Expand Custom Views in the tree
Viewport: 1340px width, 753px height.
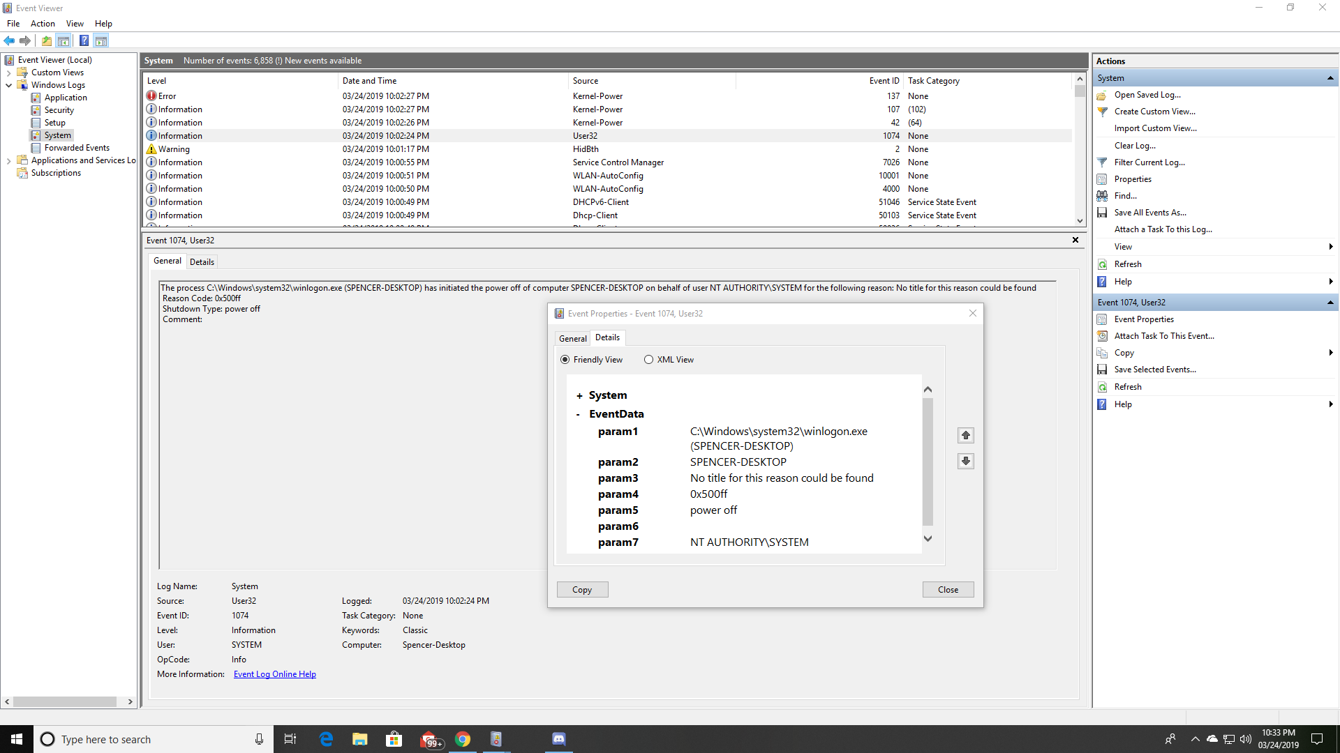8,73
